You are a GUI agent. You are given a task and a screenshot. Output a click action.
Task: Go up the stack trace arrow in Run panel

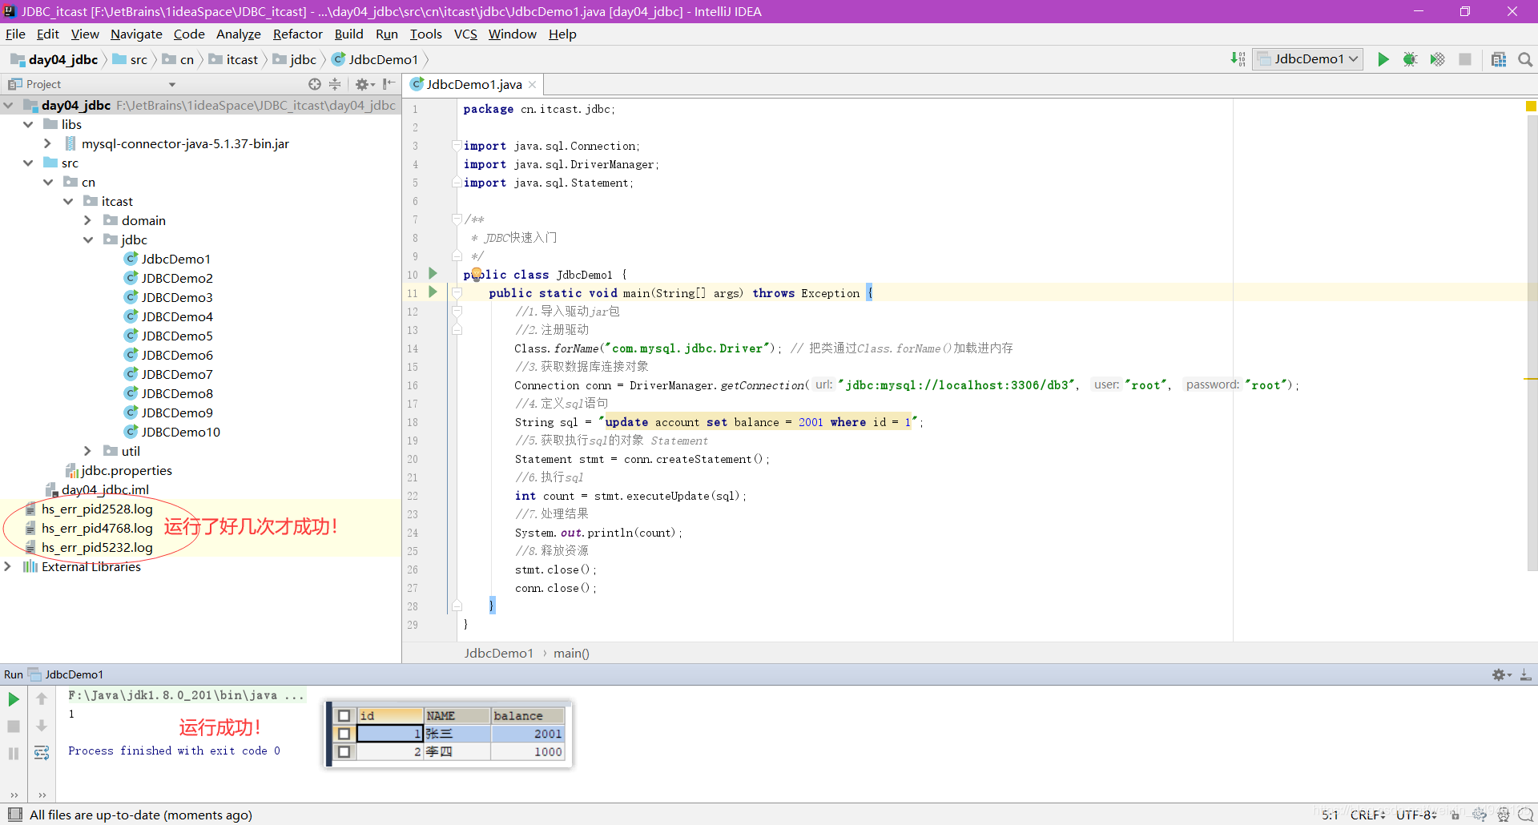[42, 699]
